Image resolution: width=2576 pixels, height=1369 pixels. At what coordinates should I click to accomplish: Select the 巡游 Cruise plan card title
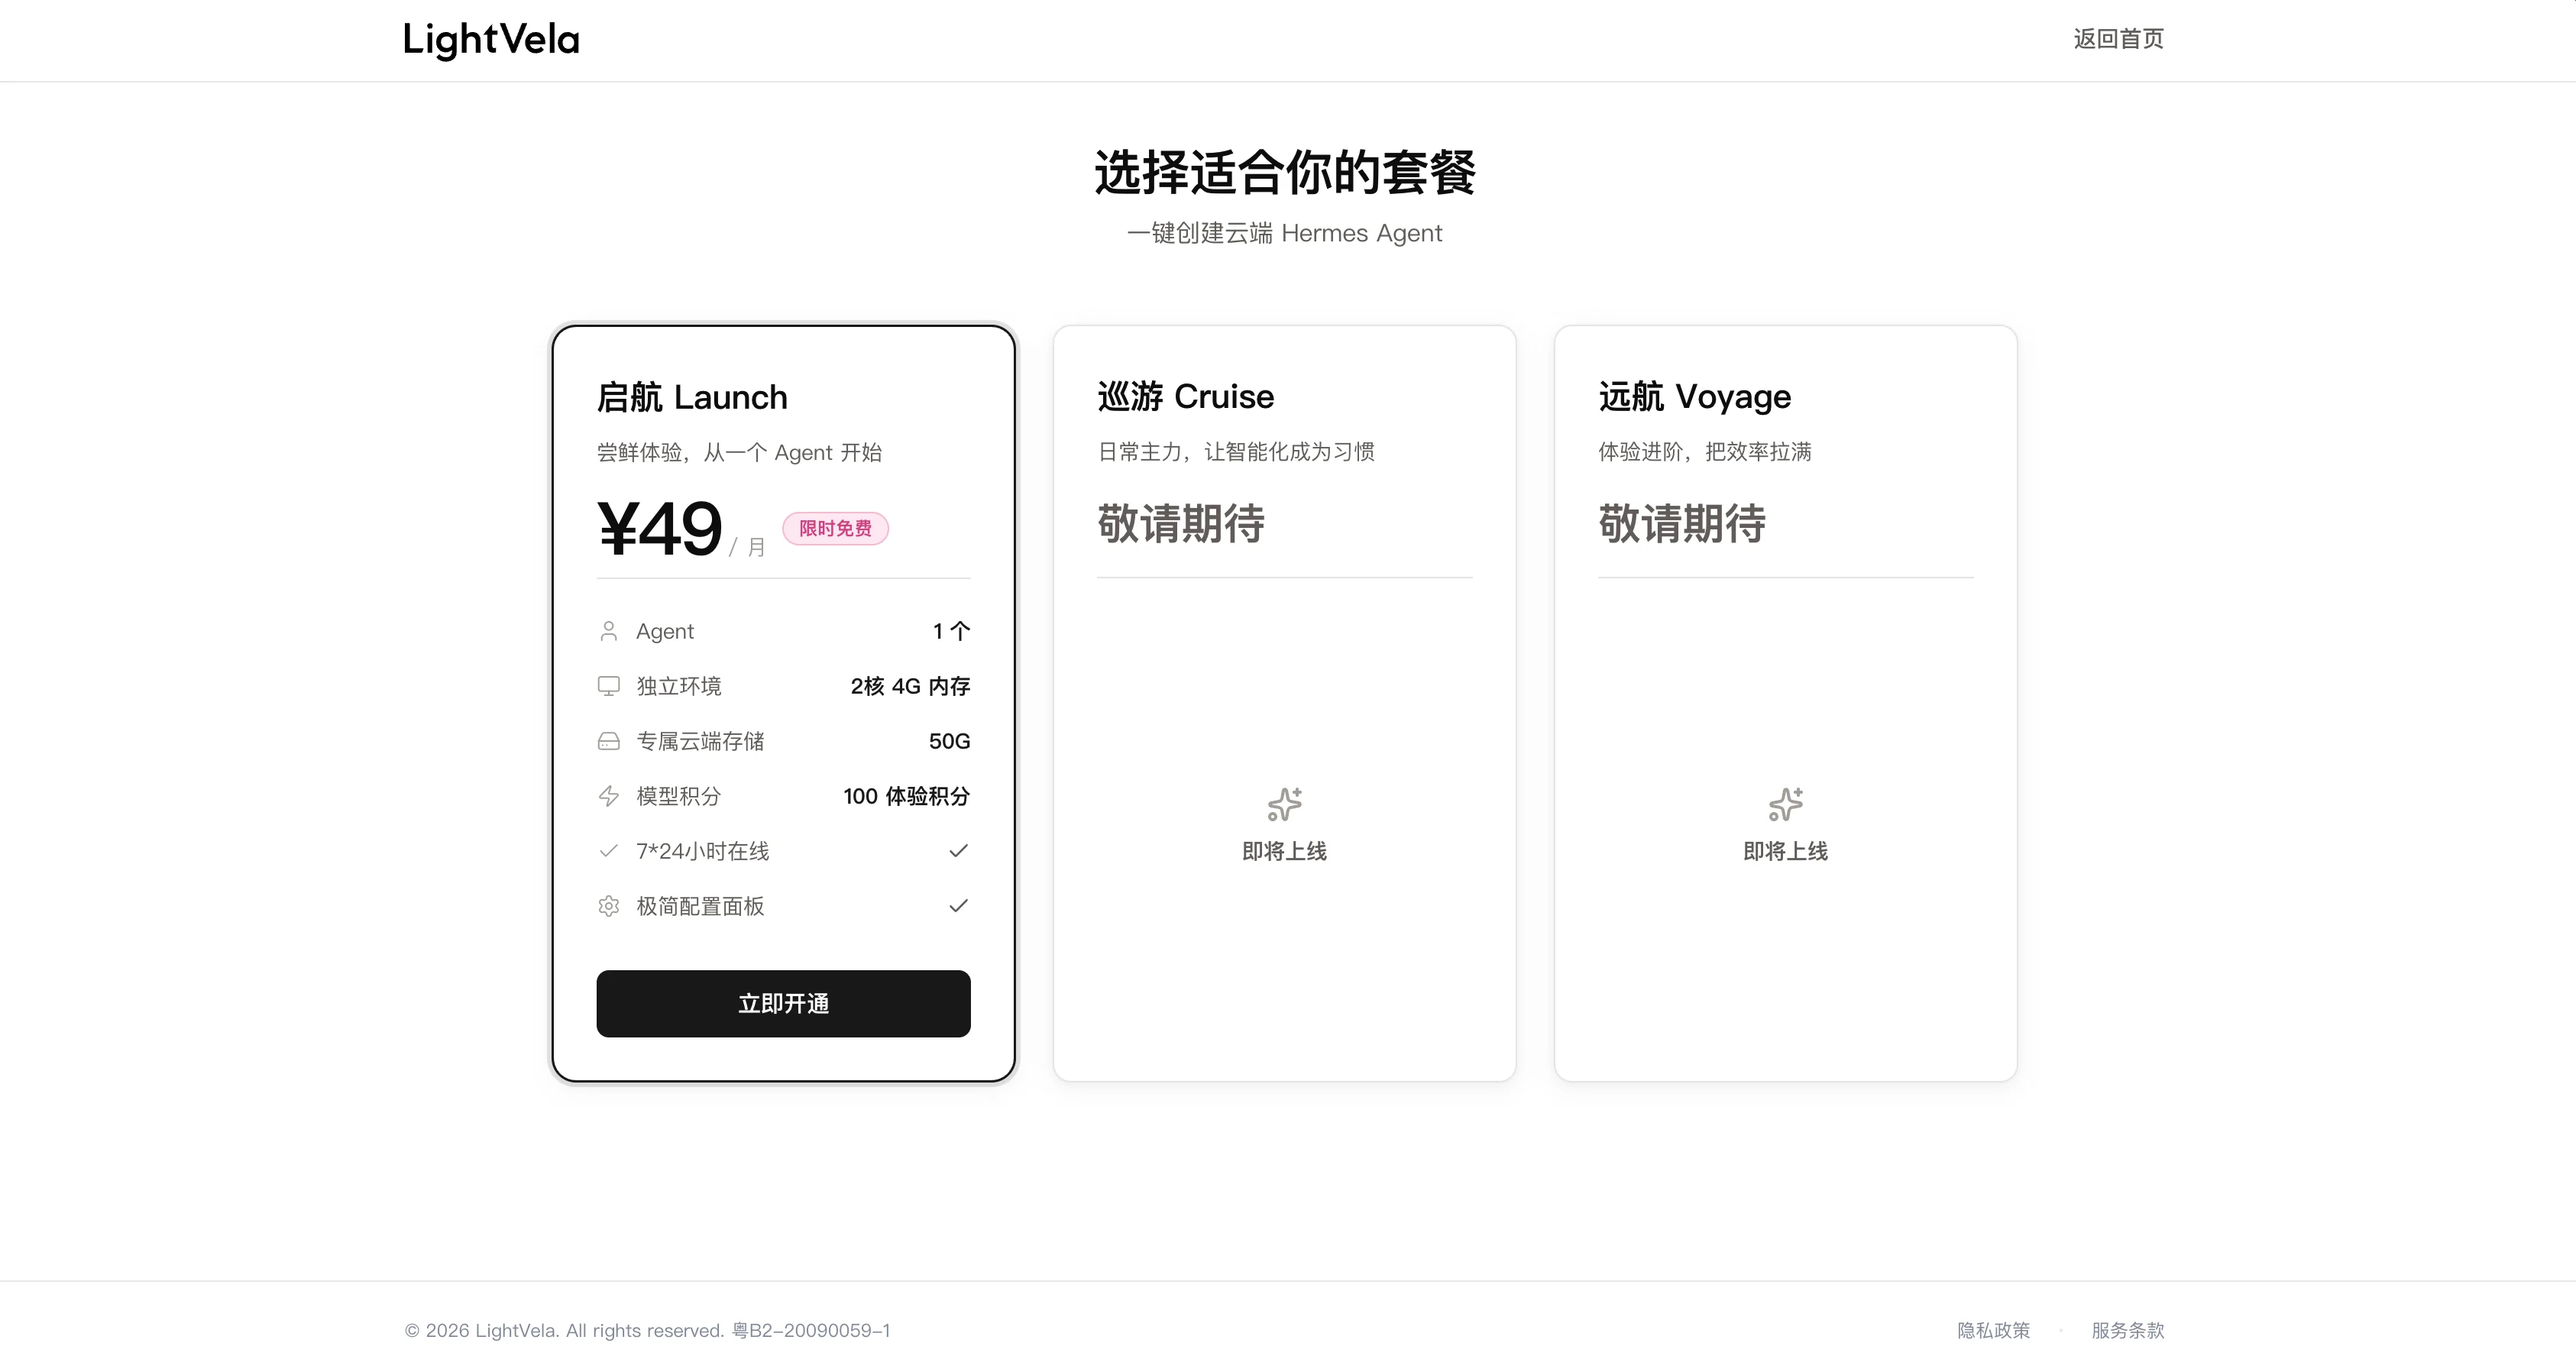(x=1186, y=396)
